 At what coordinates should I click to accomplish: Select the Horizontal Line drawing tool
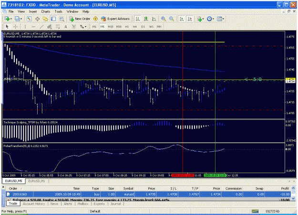coord(33,27)
